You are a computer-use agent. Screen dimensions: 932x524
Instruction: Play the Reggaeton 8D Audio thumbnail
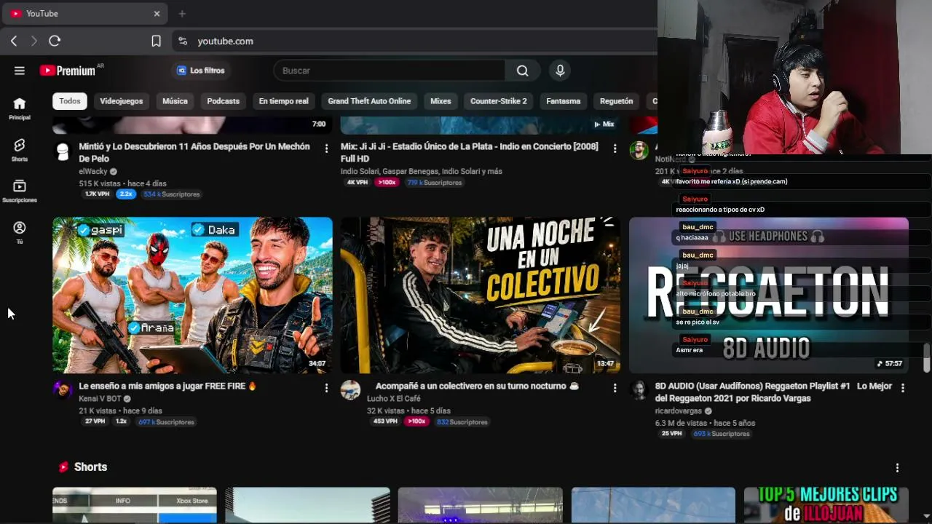(769, 295)
